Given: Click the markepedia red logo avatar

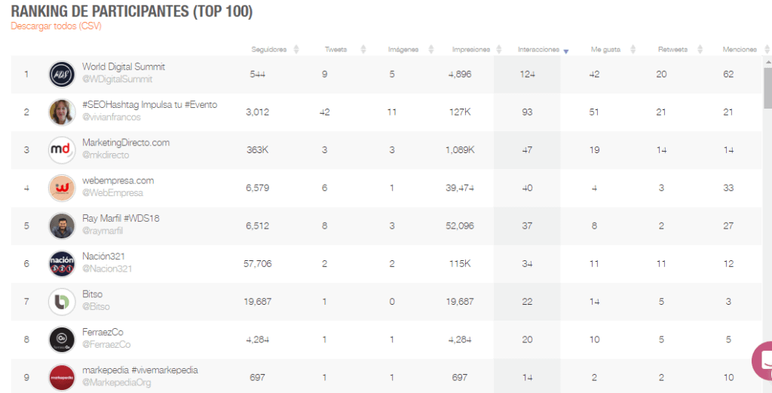Looking at the screenshot, I should pyautogui.click(x=62, y=378).
